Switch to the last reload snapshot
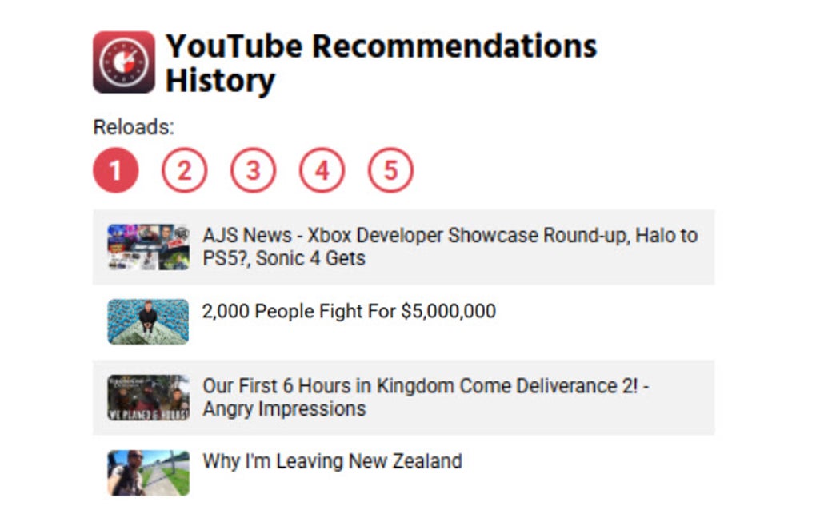 coord(390,169)
